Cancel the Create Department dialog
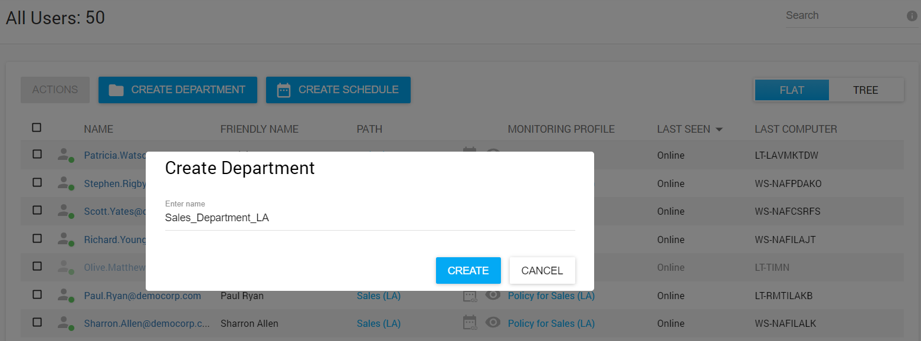Viewport: 921px width, 341px height. click(542, 271)
